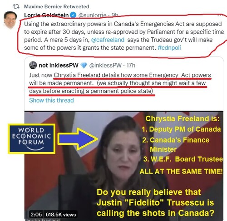227x221 pixels.
Task: Click the blue arrow pointing at Freeland
Action: tap(78, 139)
